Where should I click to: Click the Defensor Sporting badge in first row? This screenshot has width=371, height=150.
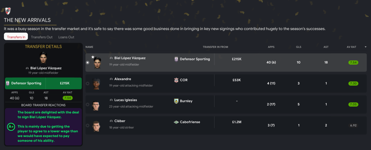coord(176,59)
